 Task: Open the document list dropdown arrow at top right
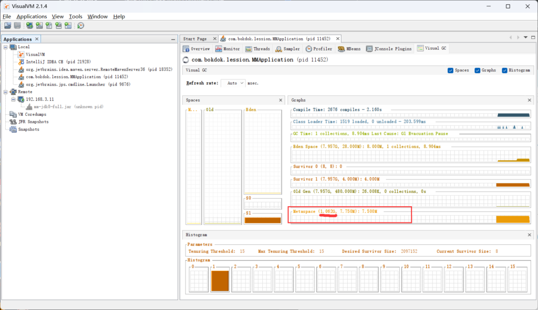[525, 37]
